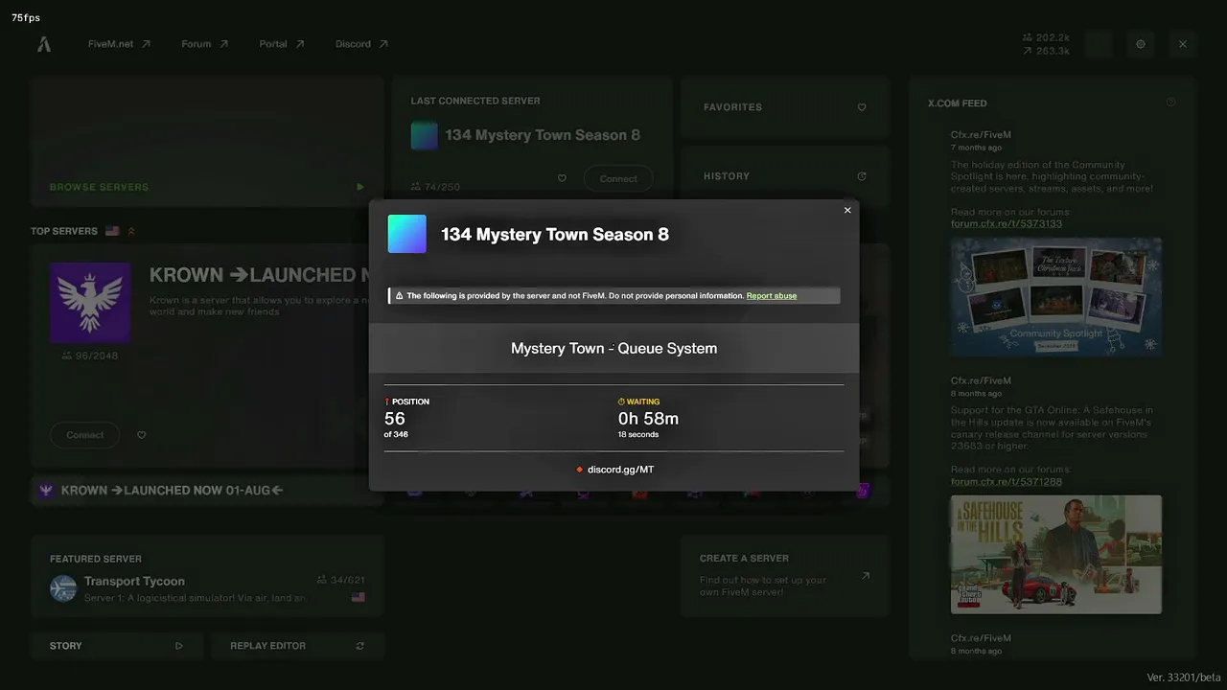Open the Safehouse in the Hills image
This screenshot has height=690, width=1227.
click(1056, 554)
